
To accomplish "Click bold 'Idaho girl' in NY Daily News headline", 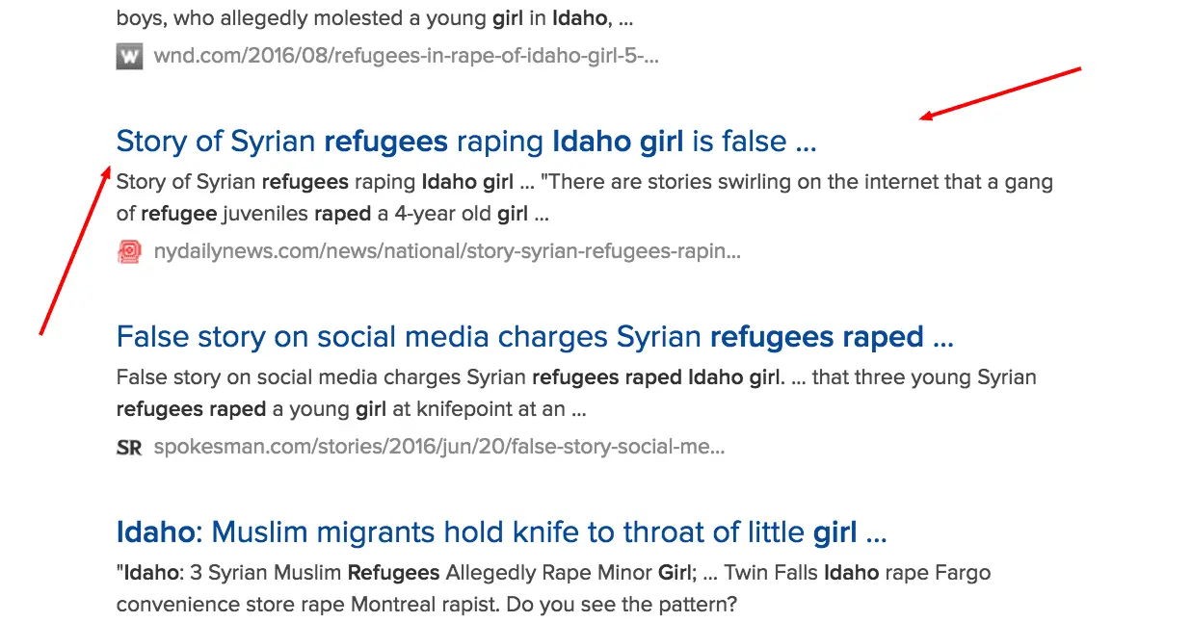I will (617, 142).
